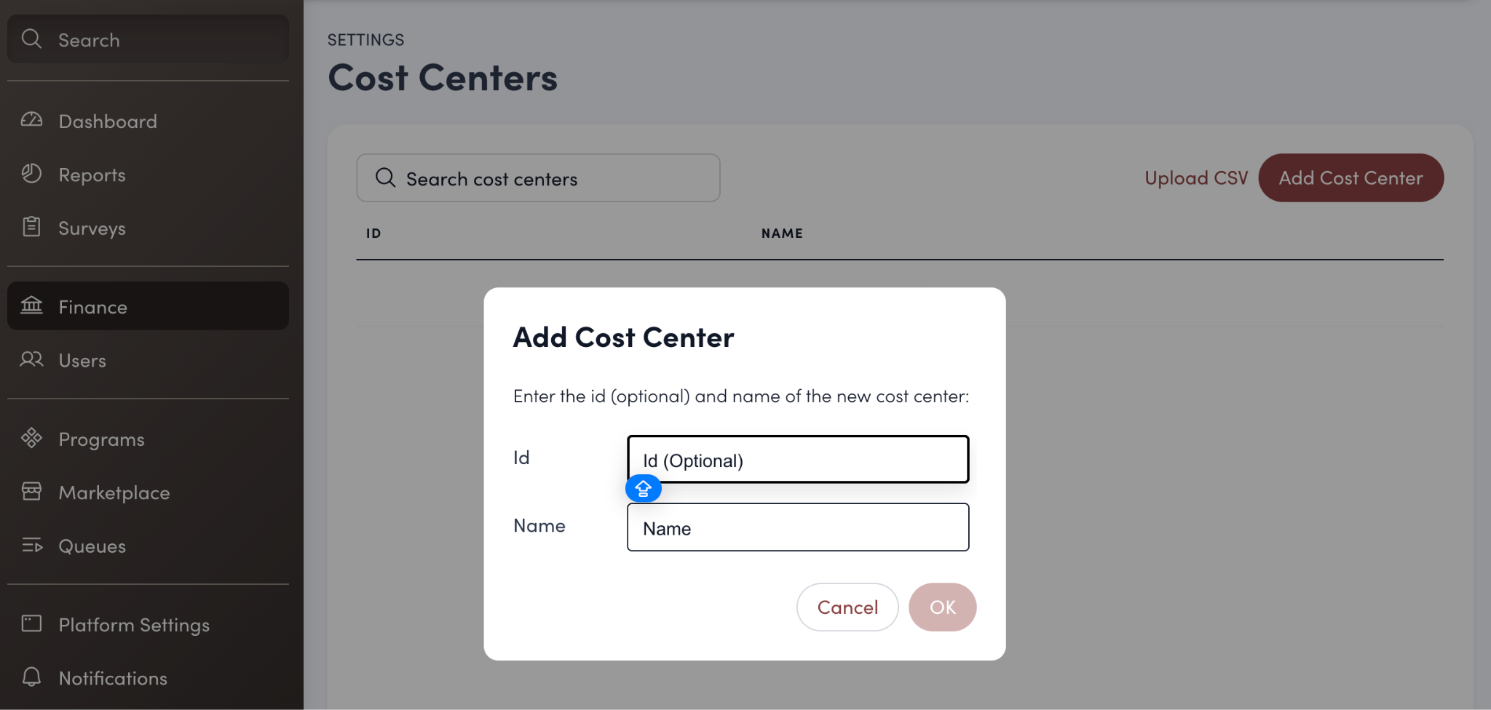Navigate to the Finance menu entry
The height and width of the screenshot is (710, 1491).
tap(92, 306)
